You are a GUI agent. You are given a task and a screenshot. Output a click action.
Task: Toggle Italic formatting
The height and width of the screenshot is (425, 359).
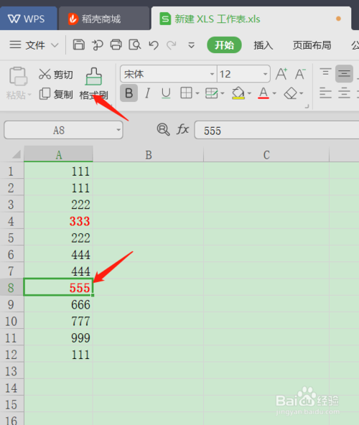click(147, 93)
